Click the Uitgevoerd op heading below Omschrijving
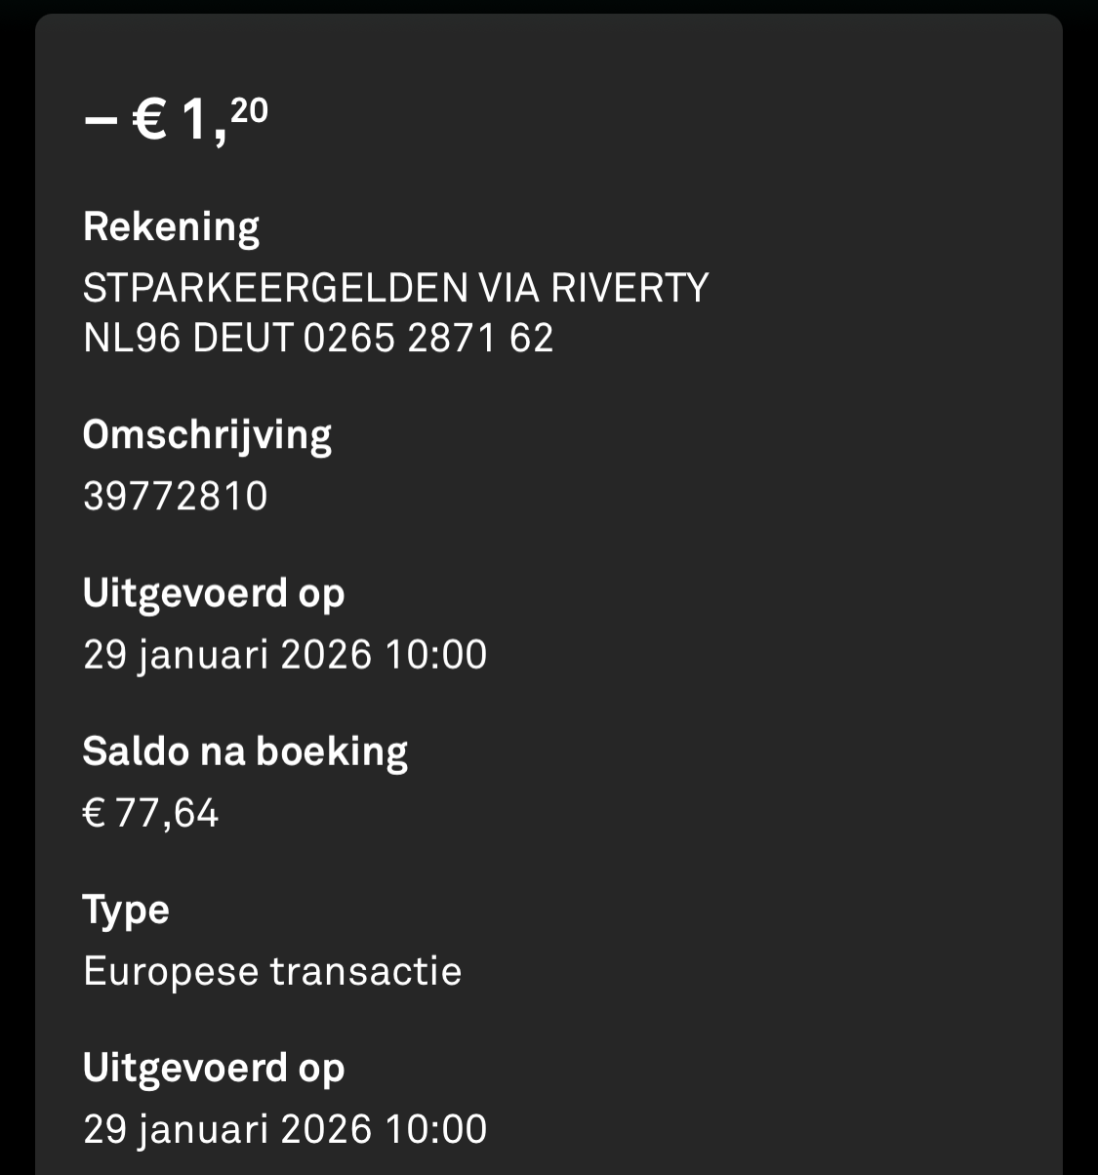The height and width of the screenshot is (1175, 1098). click(214, 593)
